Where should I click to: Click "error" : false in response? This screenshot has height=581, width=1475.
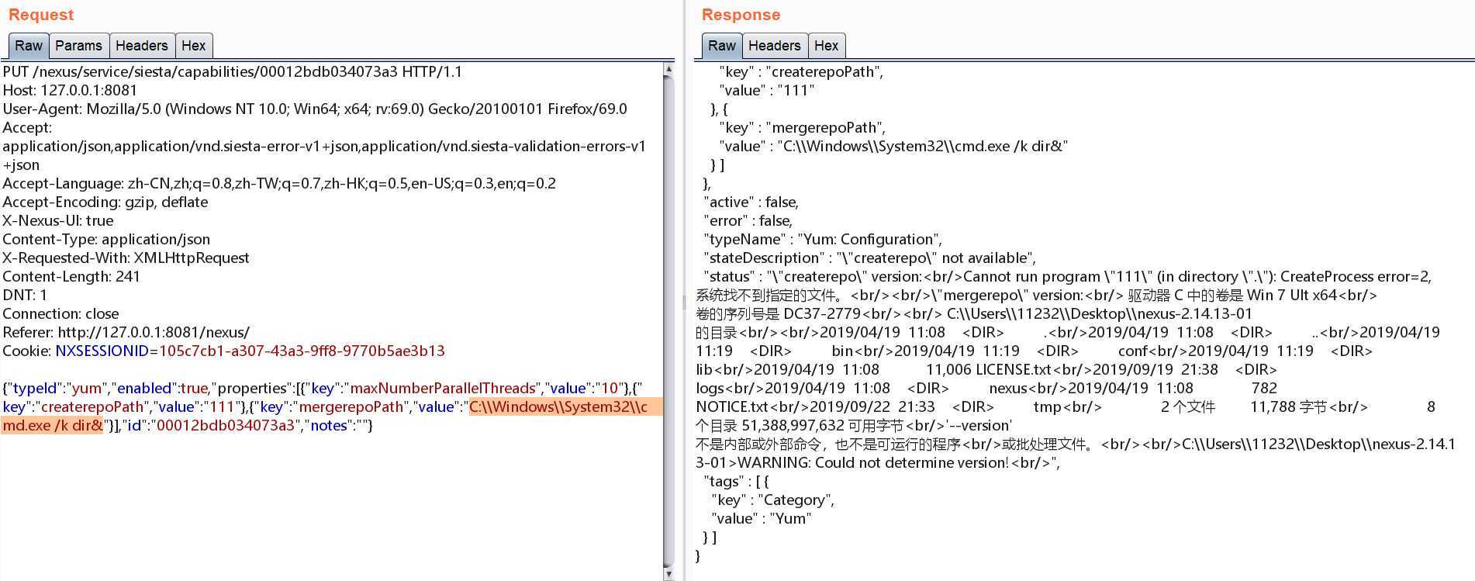(x=748, y=220)
